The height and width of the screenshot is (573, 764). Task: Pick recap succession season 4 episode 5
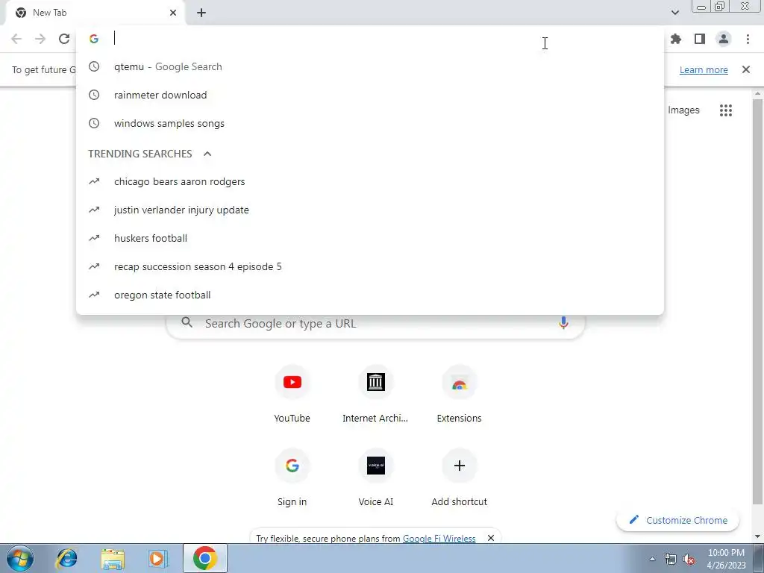pyautogui.click(x=370, y=266)
